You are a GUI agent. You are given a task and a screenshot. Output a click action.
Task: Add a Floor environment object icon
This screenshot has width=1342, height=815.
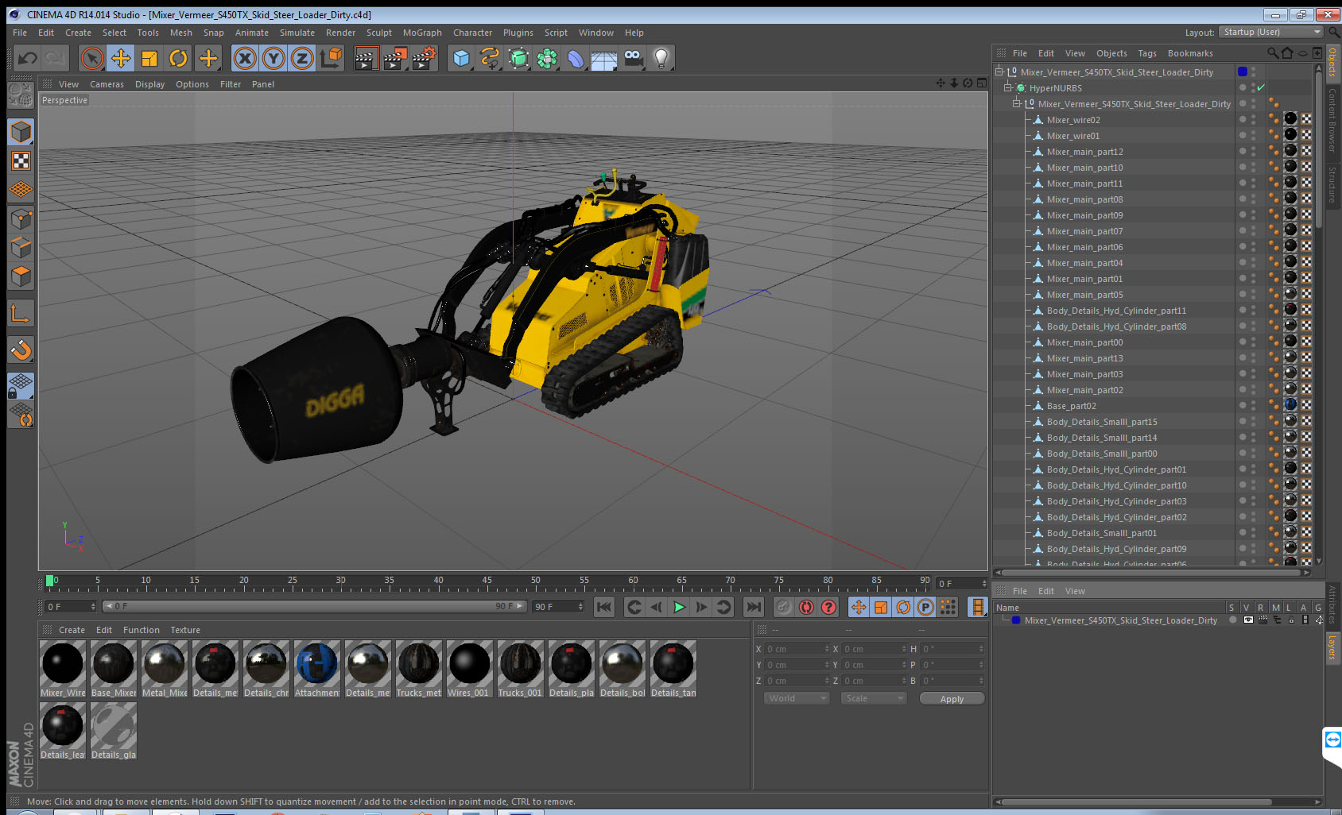604,58
